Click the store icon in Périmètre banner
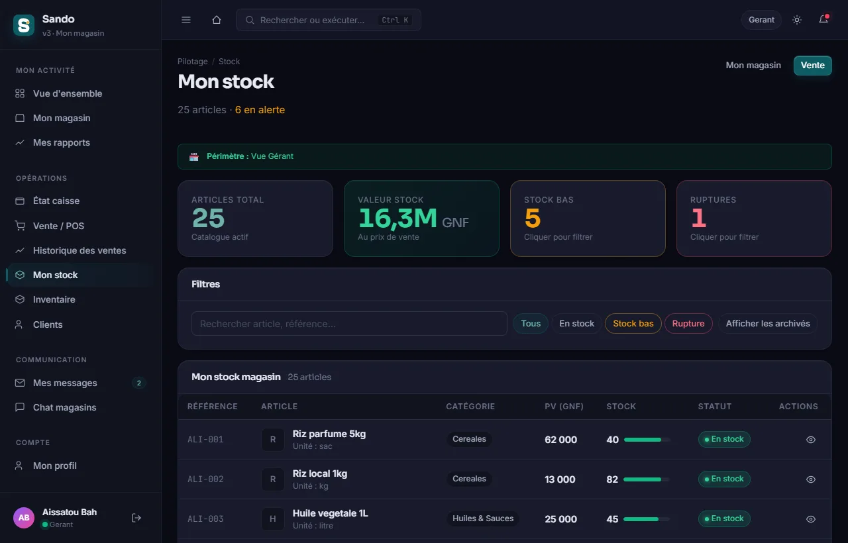The width and height of the screenshot is (848, 543). (194, 157)
